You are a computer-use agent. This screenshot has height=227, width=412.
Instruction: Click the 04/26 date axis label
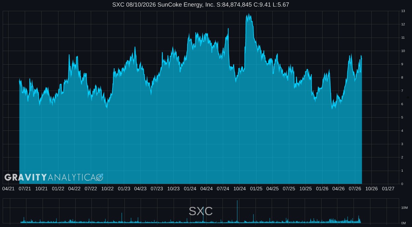point(338,189)
